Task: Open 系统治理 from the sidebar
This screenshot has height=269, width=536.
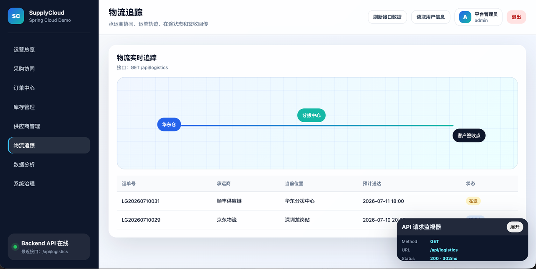Action: [49, 184]
